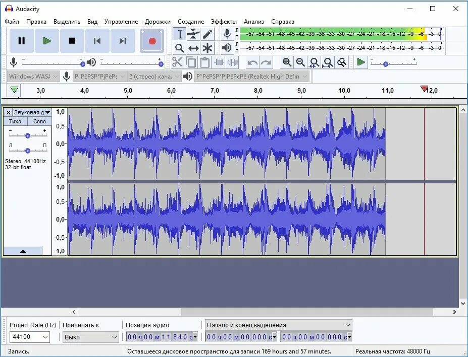Screen dimensions: 468x357
Task: Click the Redo arrow icon
Action: [266, 62]
